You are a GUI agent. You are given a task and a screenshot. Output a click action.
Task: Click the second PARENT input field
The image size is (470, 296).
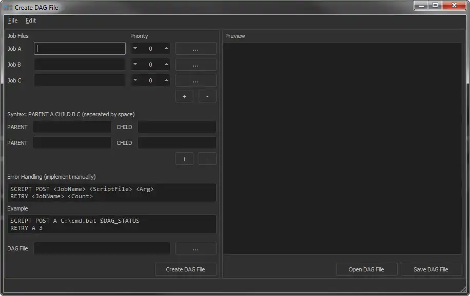coord(72,143)
